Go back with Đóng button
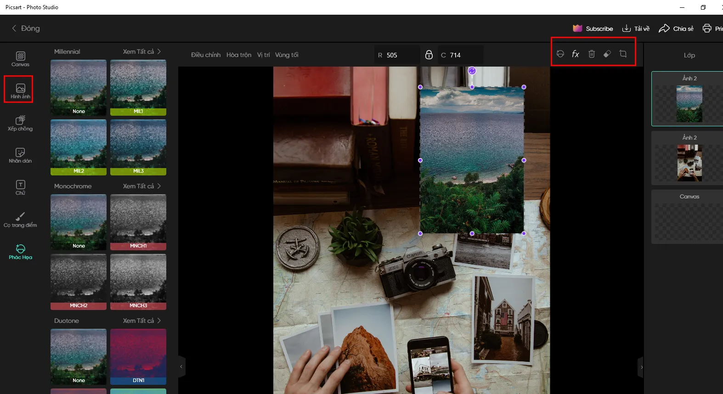Image resolution: width=723 pixels, height=394 pixels. pyautogui.click(x=26, y=28)
